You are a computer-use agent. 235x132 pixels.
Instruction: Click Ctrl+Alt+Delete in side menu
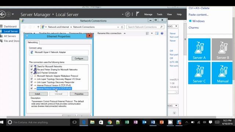[x=199, y=8]
